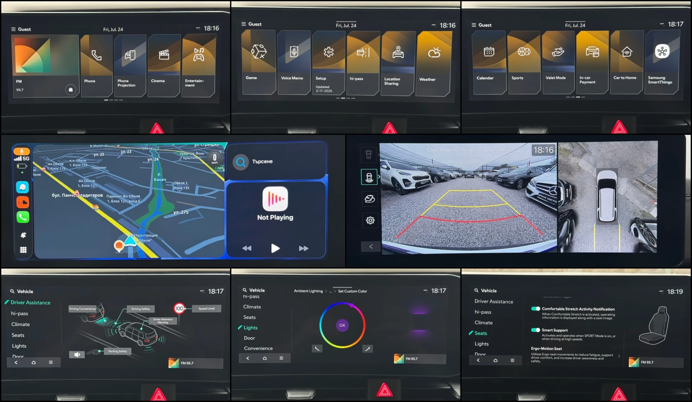
Task: Open Driving Convenience label
Action: pos(82,309)
